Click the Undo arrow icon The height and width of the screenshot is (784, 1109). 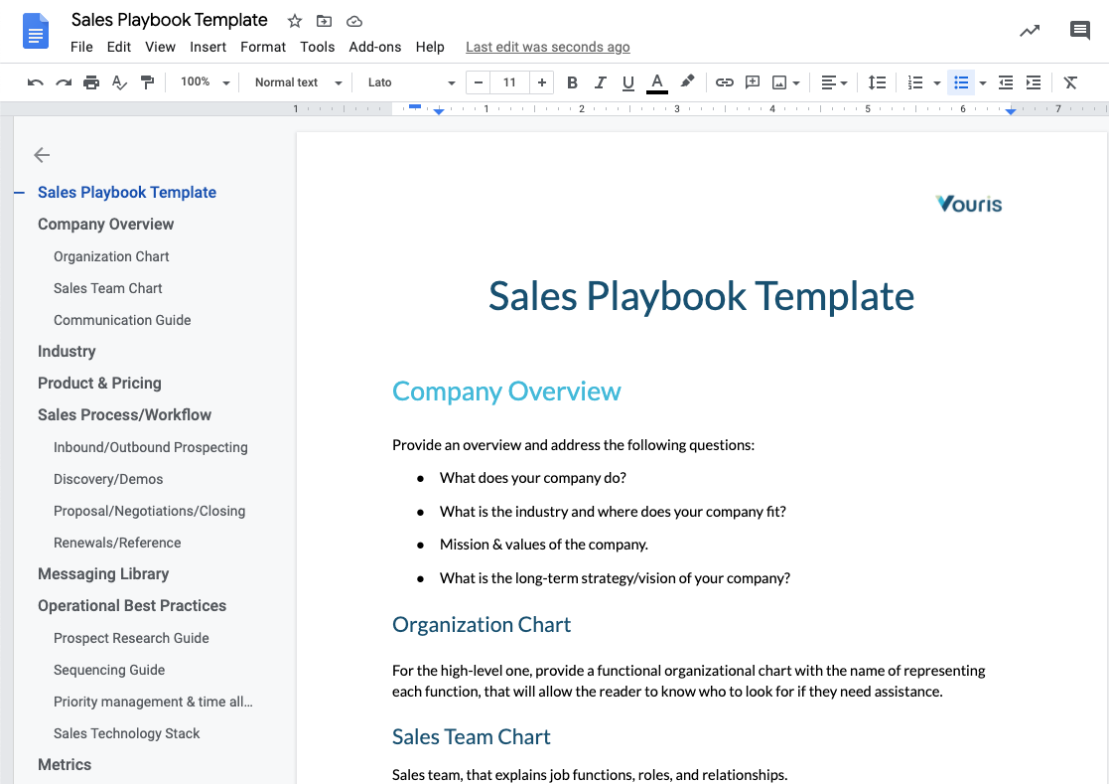click(36, 82)
